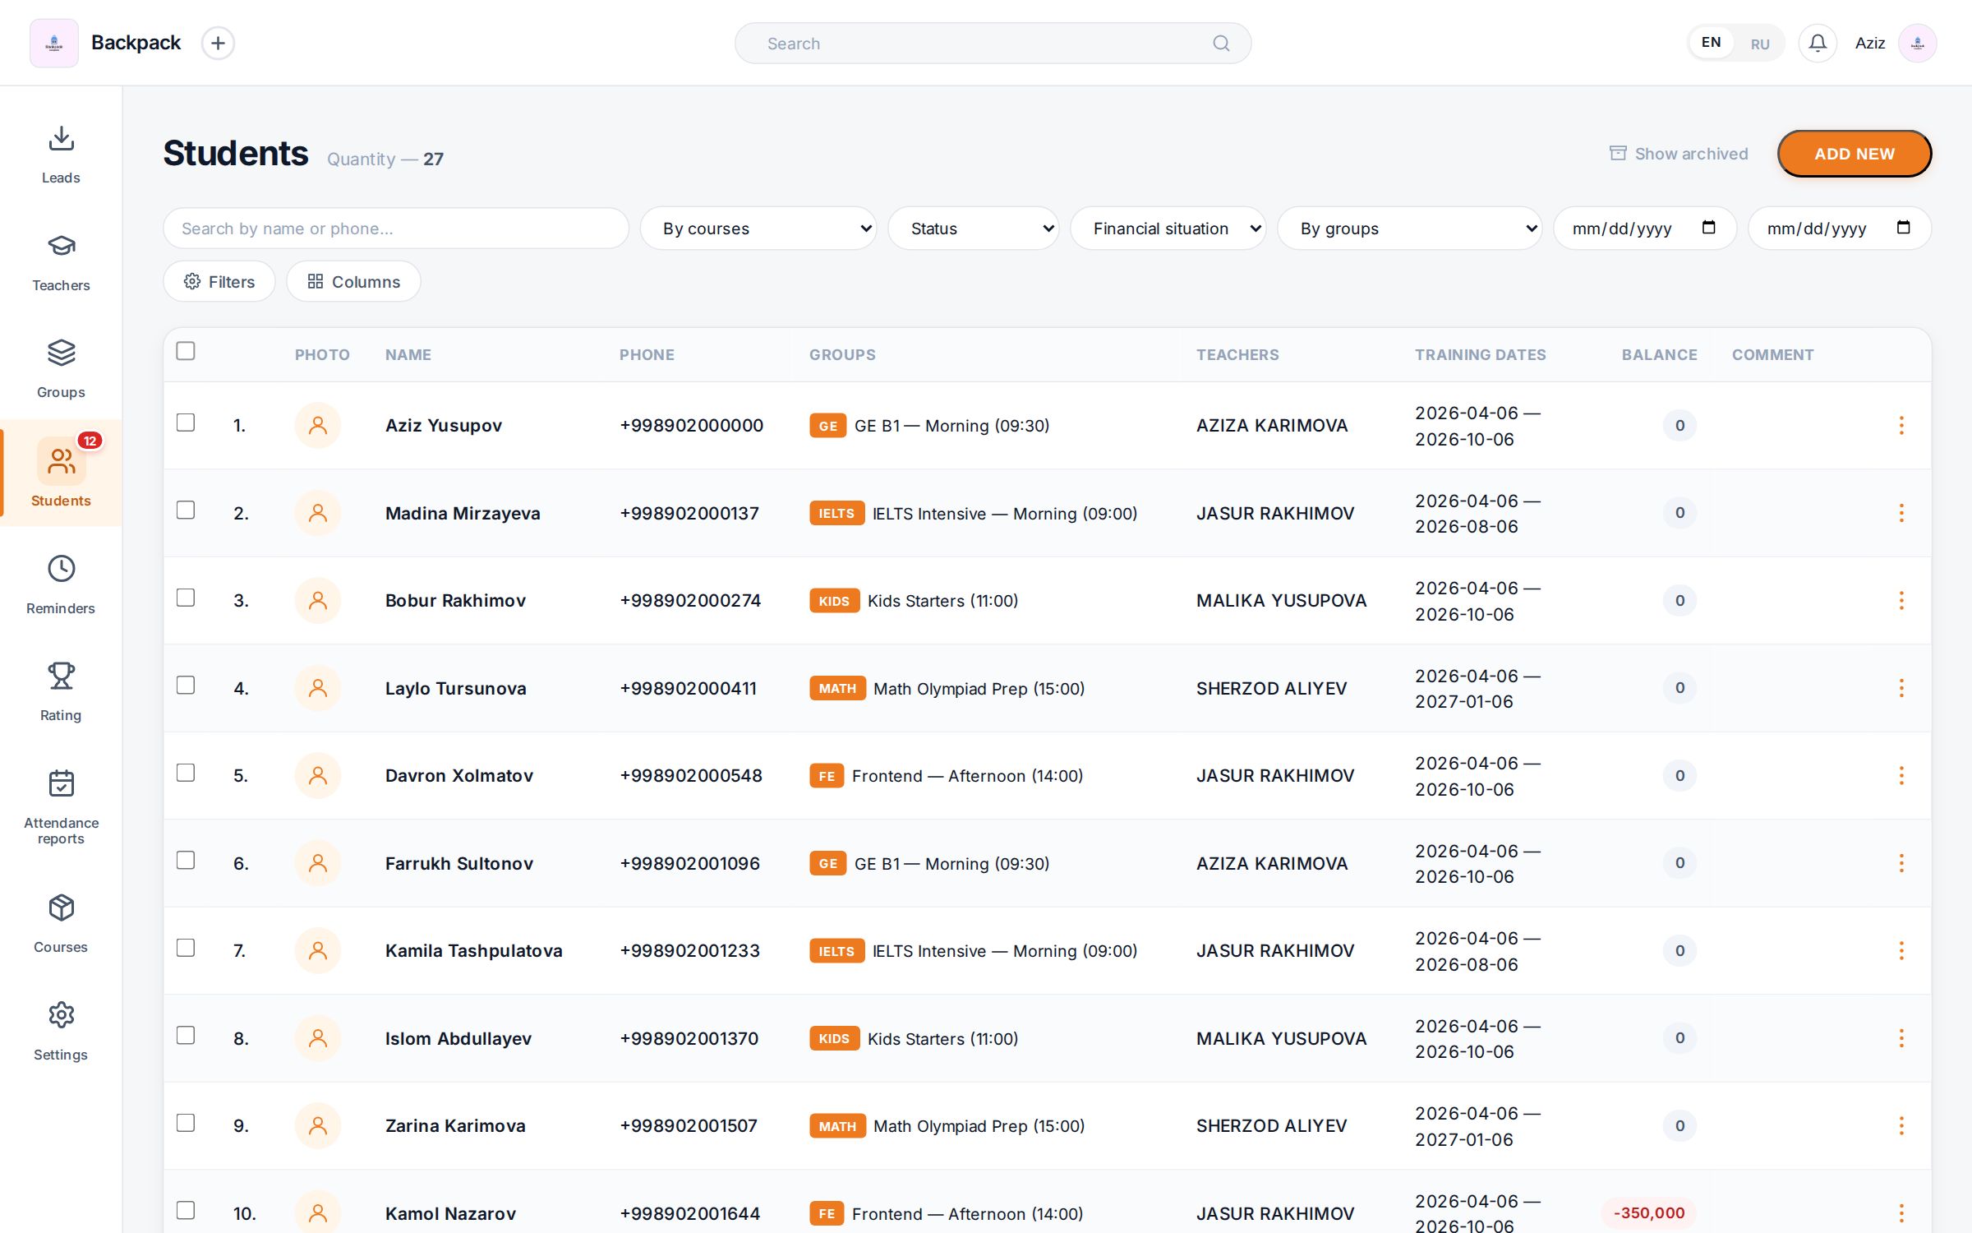The width and height of the screenshot is (1972, 1233).
Task: Click the notifications bell icon
Action: (x=1818, y=43)
